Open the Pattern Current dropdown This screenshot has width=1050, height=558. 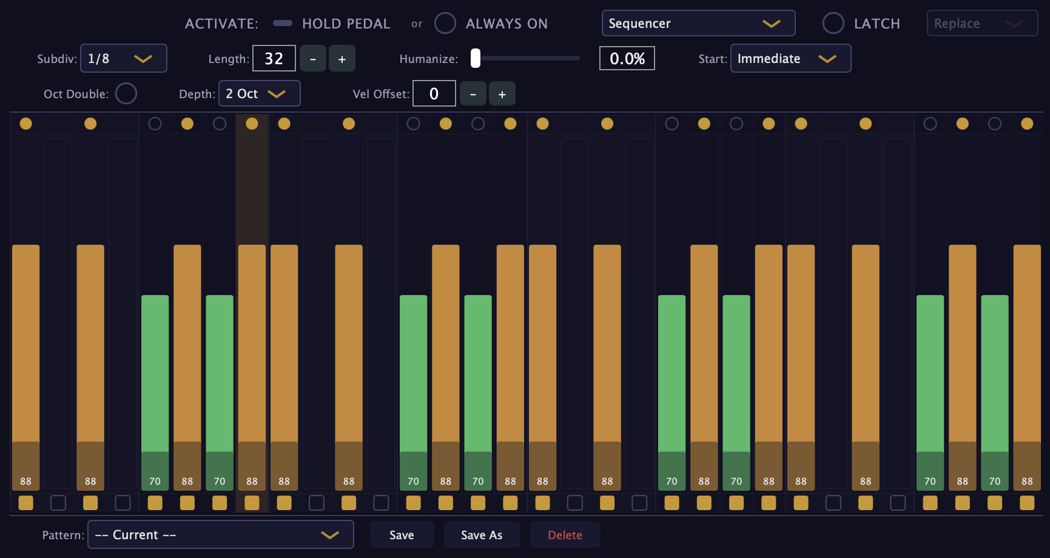(221, 535)
